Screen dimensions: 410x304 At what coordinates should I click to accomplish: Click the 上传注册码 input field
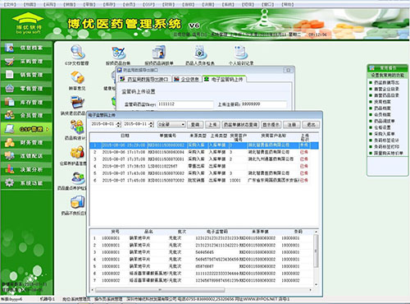coord(264,104)
